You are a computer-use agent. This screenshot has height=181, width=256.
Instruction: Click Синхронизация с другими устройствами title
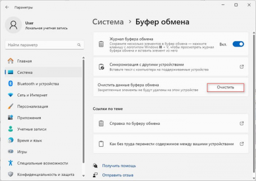pyautogui.click(x=147, y=64)
